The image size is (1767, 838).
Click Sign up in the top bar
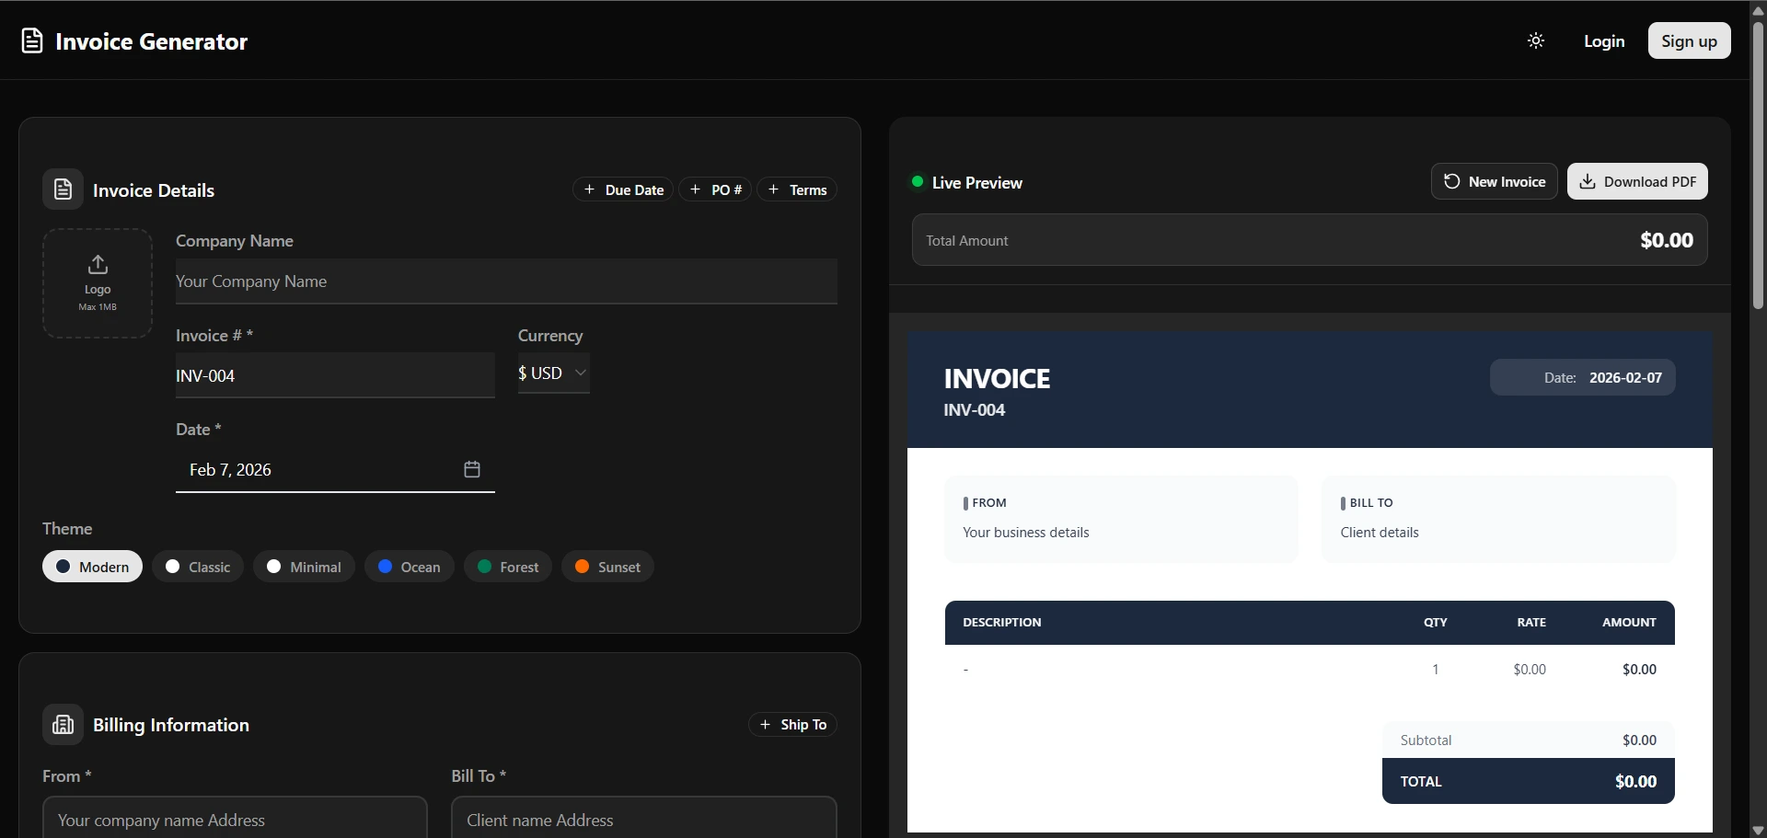[x=1690, y=40]
